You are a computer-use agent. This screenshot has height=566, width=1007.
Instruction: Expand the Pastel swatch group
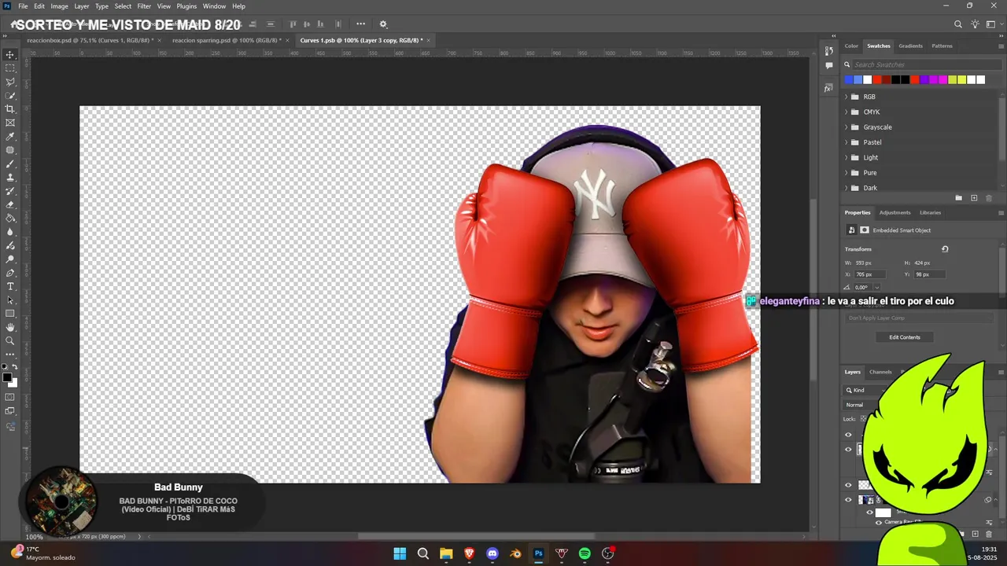pyautogui.click(x=847, y=142)
